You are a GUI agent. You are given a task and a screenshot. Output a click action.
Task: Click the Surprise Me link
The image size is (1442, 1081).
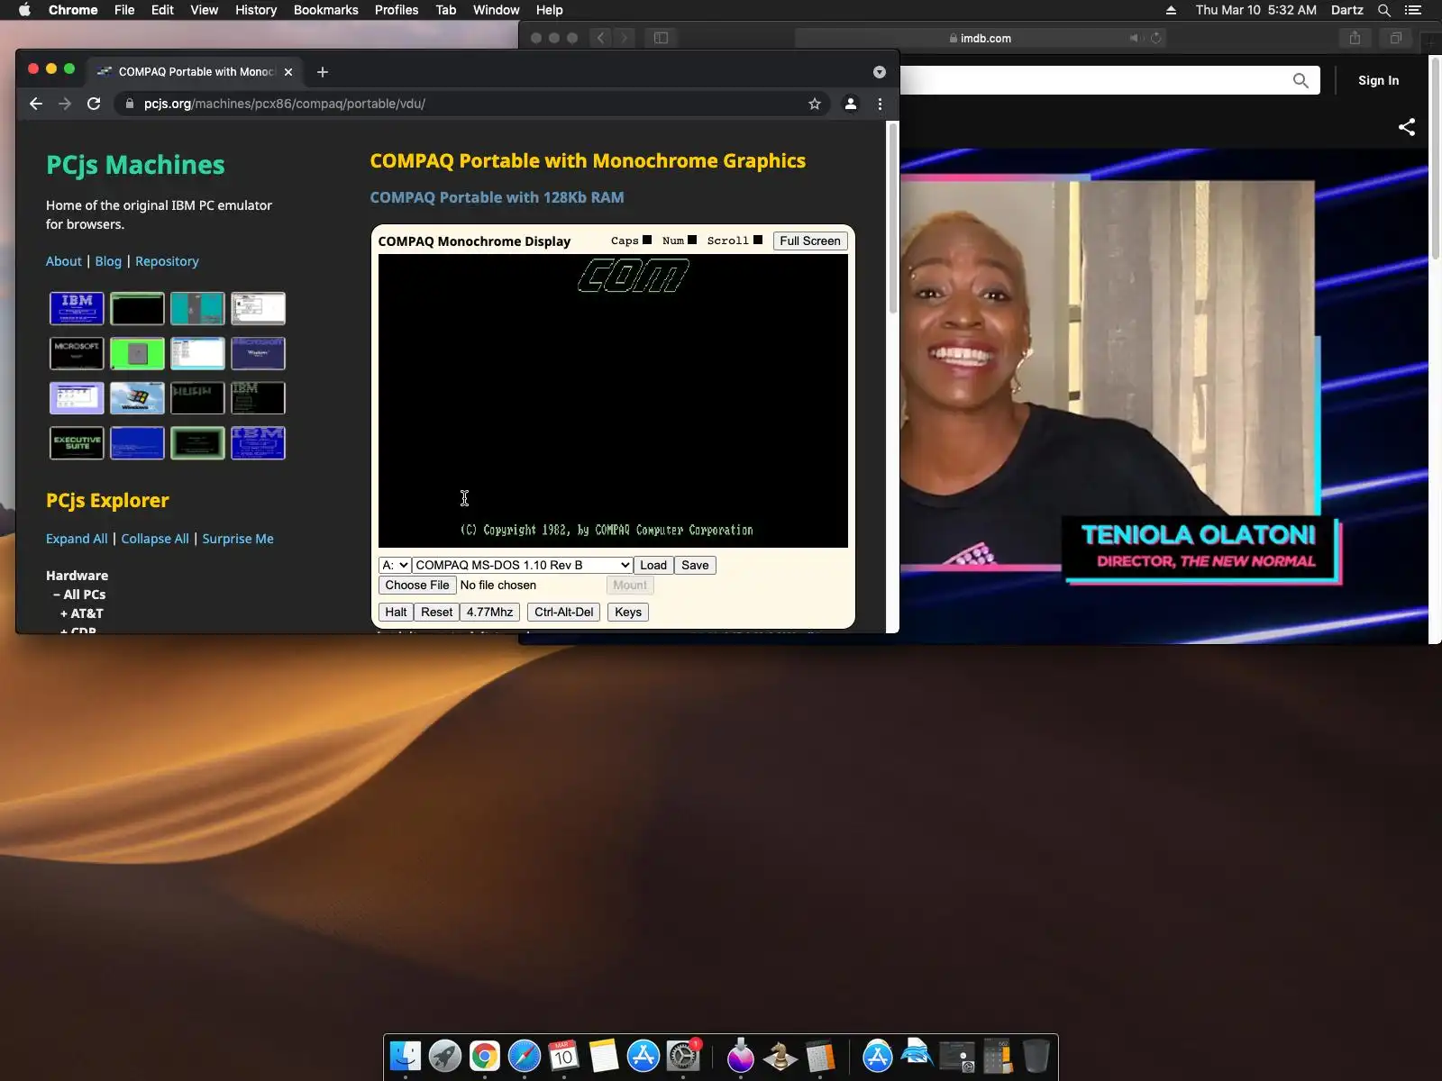point(238,539)
